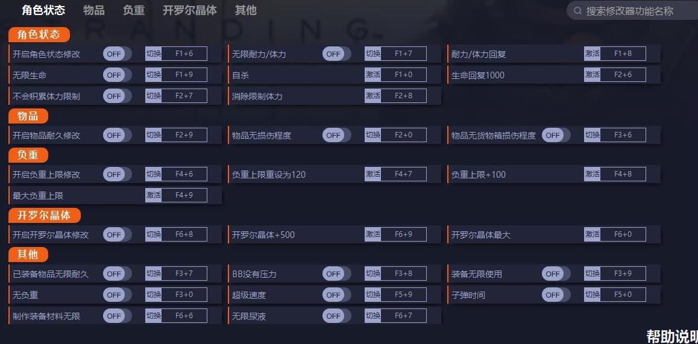Switch to the 开罗尔晶体 tab
This screenshot has height=344, width=698.
[x=190, y=10]
